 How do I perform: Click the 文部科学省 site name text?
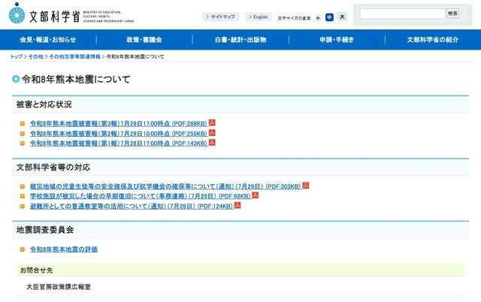(x=55, y=17)
